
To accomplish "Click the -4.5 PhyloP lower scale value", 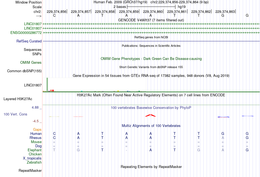I will (36, 121).
